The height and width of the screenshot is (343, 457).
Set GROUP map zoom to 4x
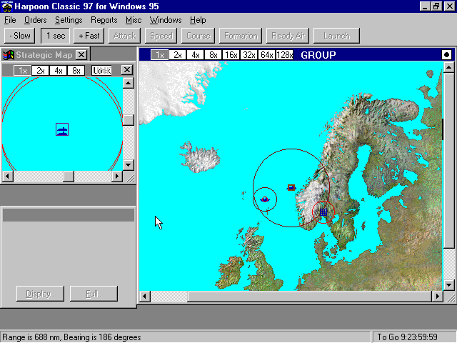click(195, 55)
